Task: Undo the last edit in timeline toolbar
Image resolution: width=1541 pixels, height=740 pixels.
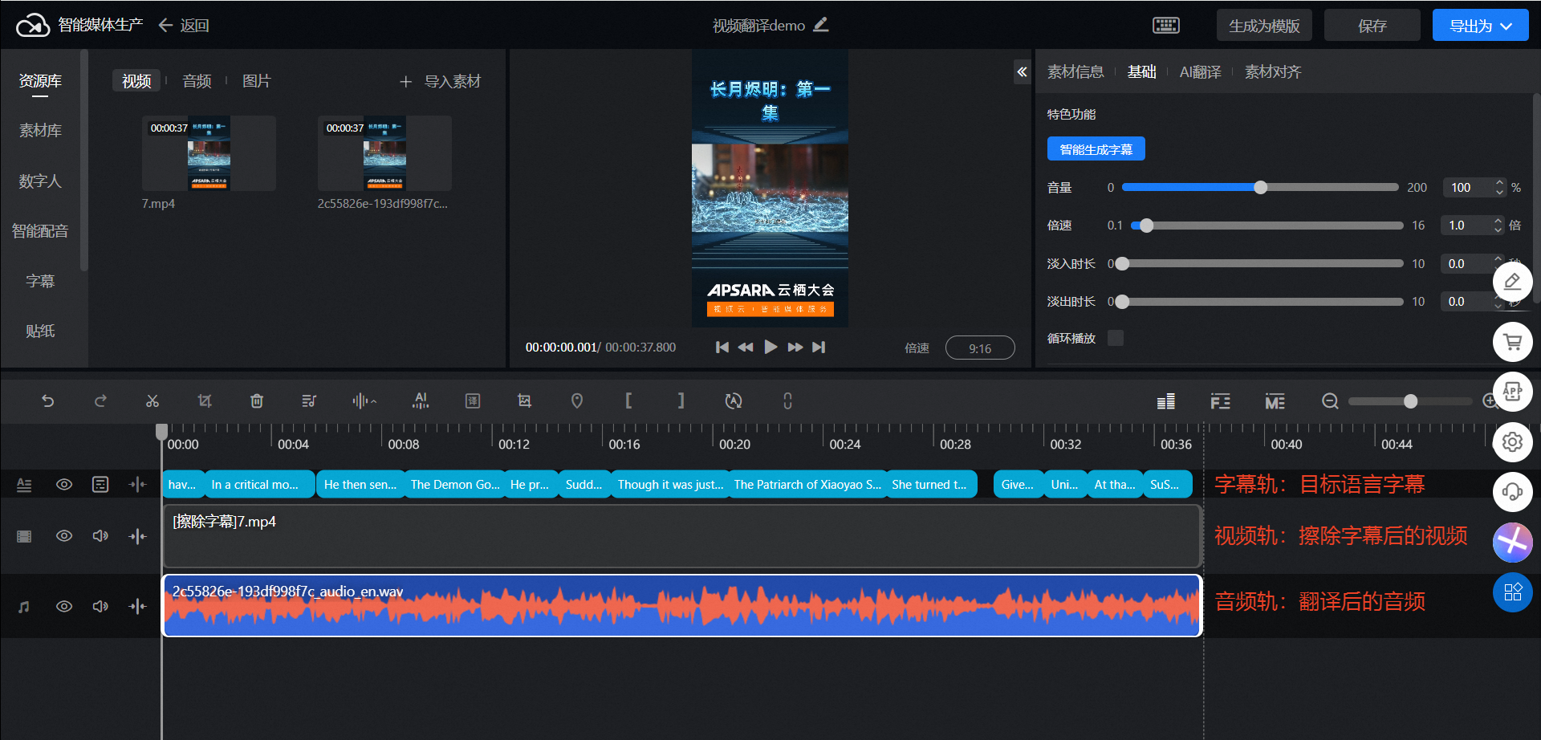Action: pyautogui.click(x=48, y=400)
